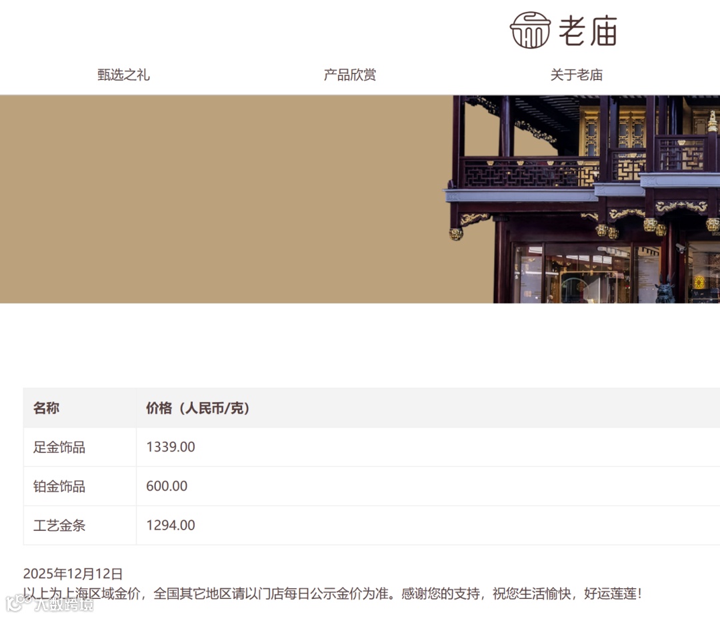Select the 名称 column header
The width and height of the screenshot is (720, 617).
pos(46,408)
